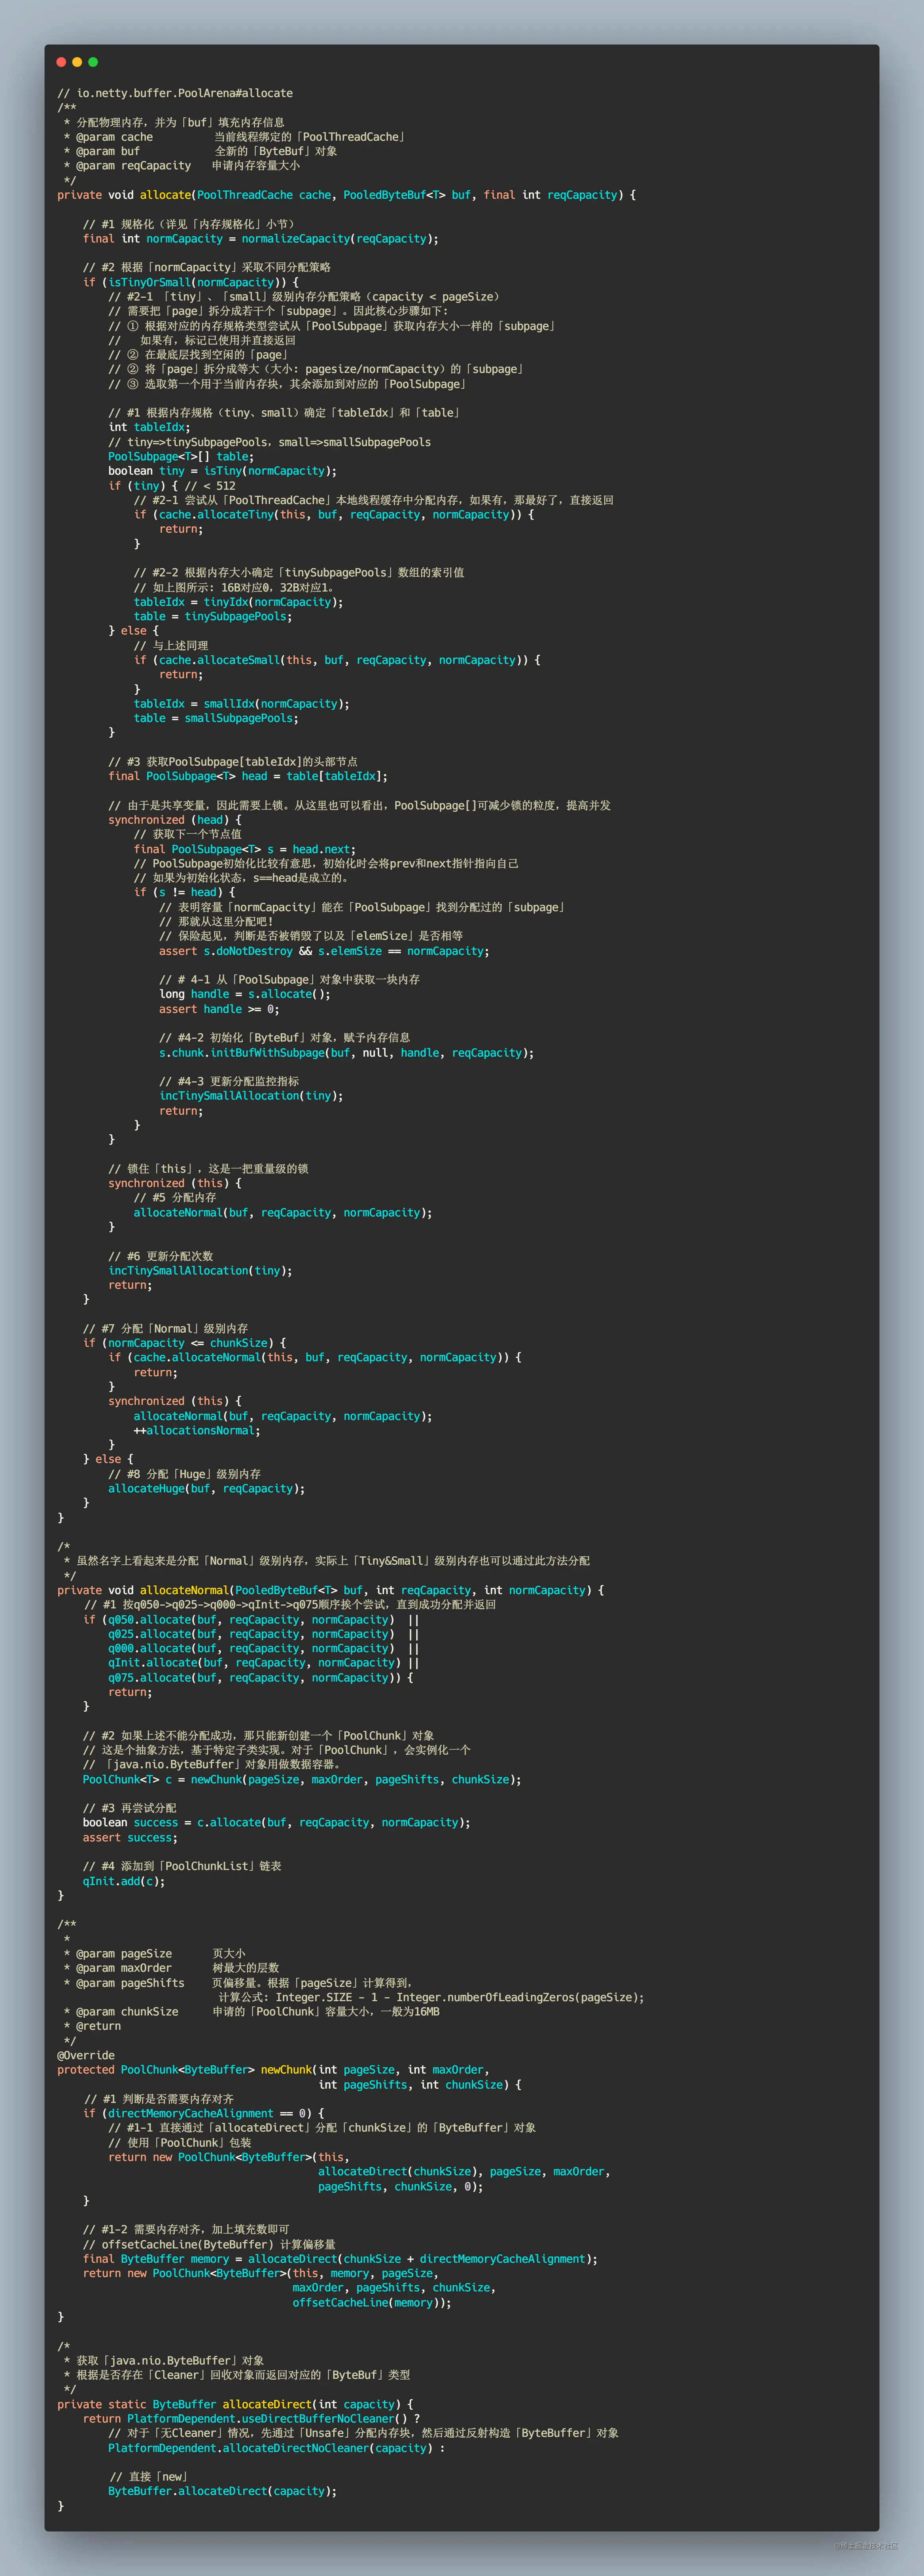
Task: Click 'final PoolSubpage<T> s = head.next;' line
Action: [244, 849]
